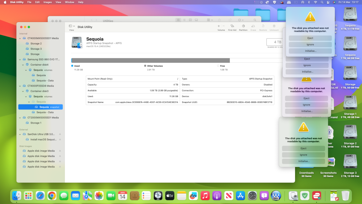
Task: Open the Trash in the Dock
Action: click(x=345, y=196)
